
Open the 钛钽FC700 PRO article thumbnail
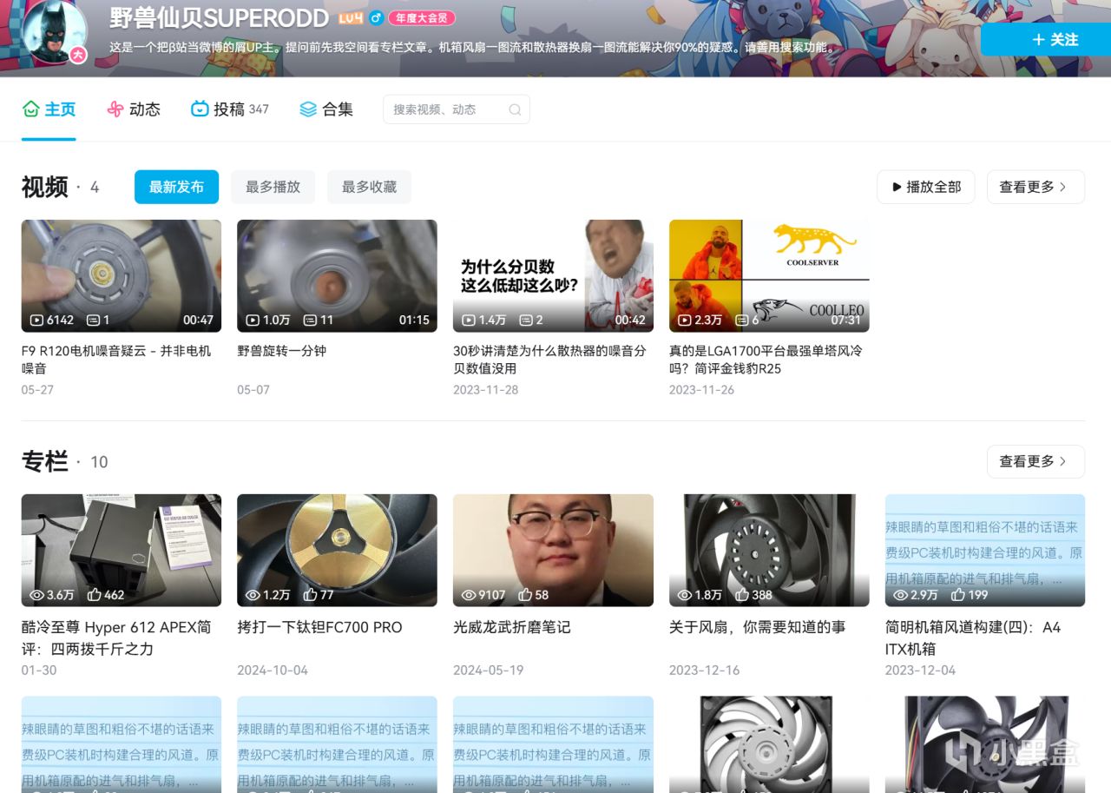coord(337,551)
